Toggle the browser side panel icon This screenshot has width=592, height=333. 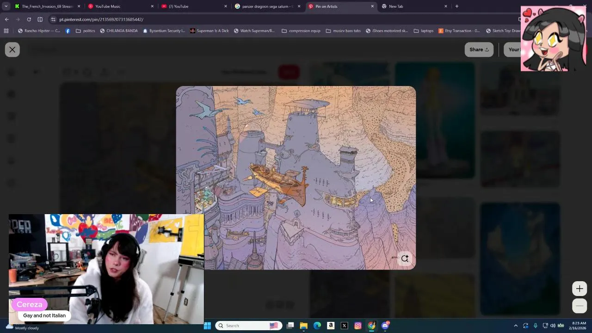click(x=40, y=19)
